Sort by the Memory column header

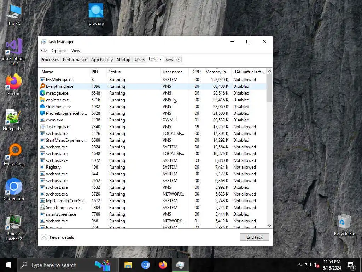[x=217, y=72]
